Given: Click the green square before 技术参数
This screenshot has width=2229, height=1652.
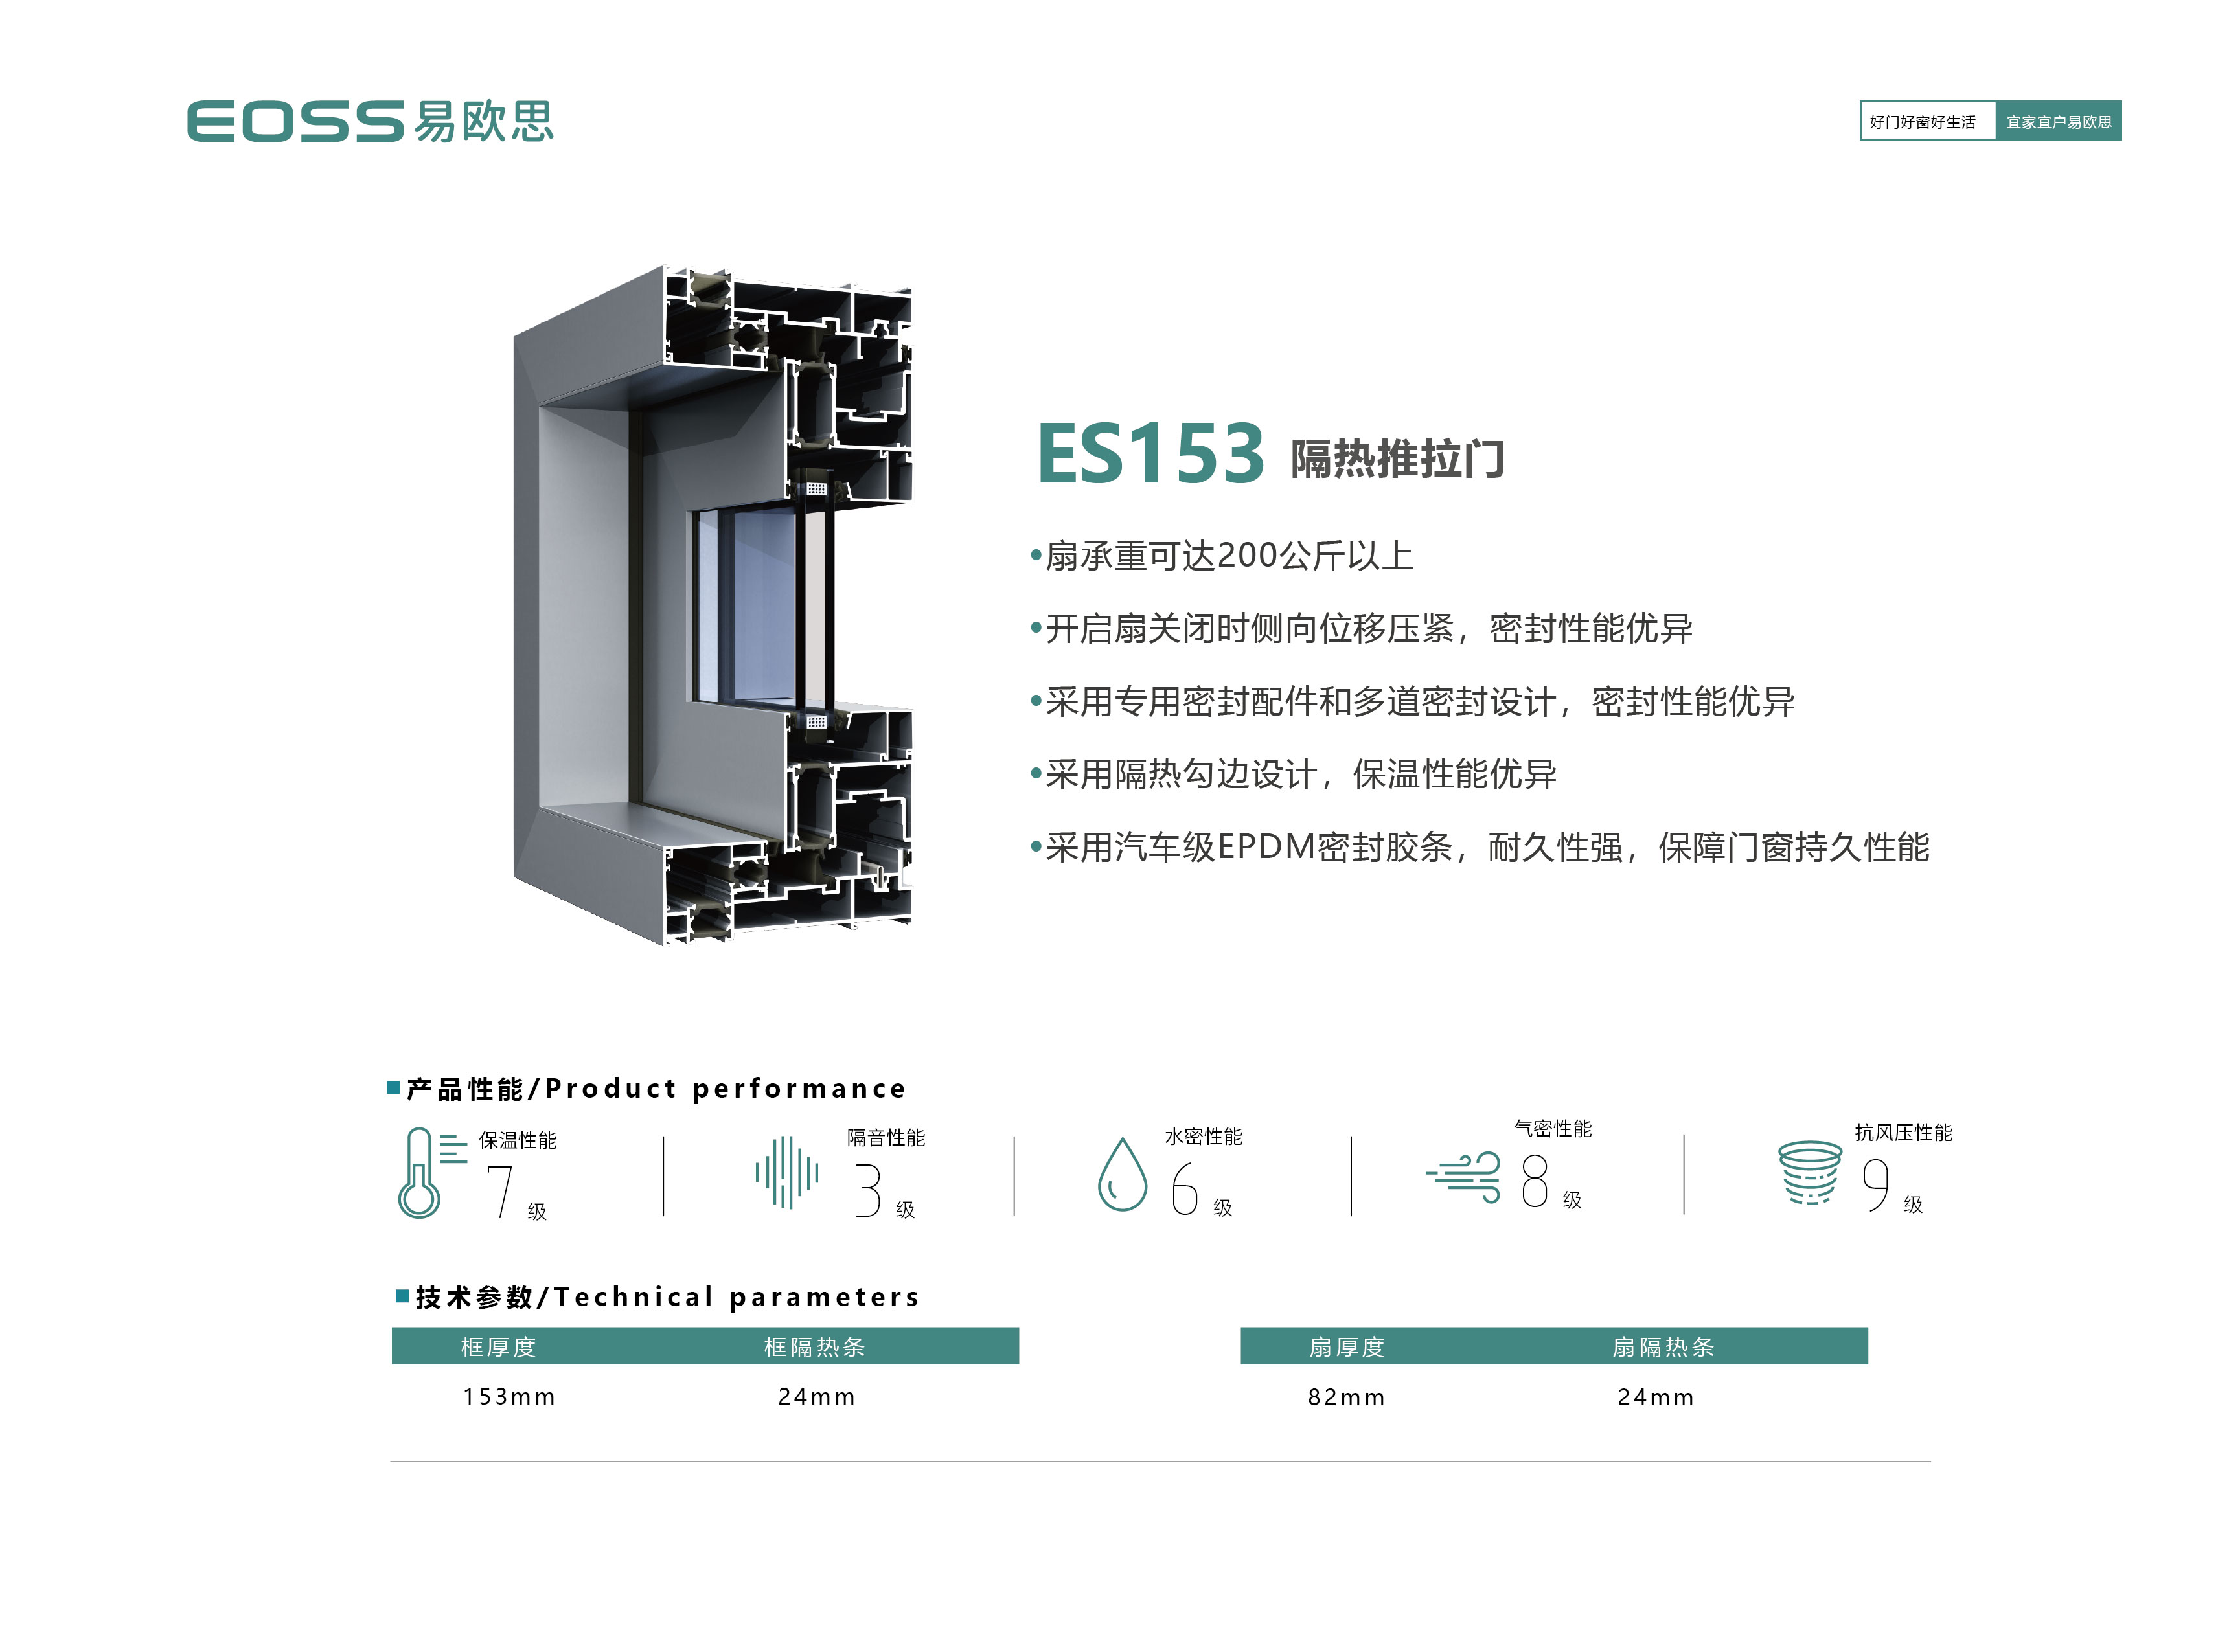Looking at the screenshot, I should point(402,1296).
